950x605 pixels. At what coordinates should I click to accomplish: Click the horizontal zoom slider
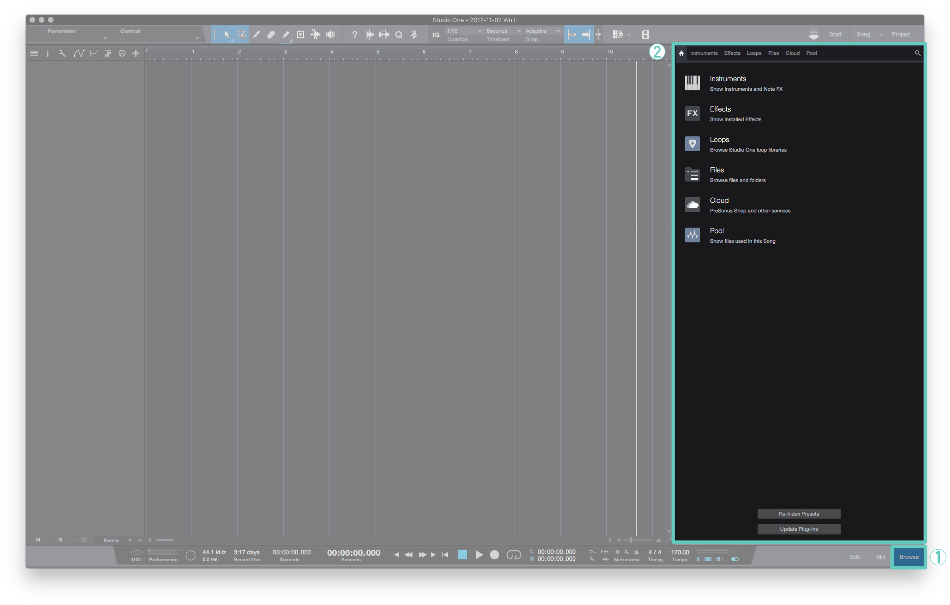coord(639,540)
